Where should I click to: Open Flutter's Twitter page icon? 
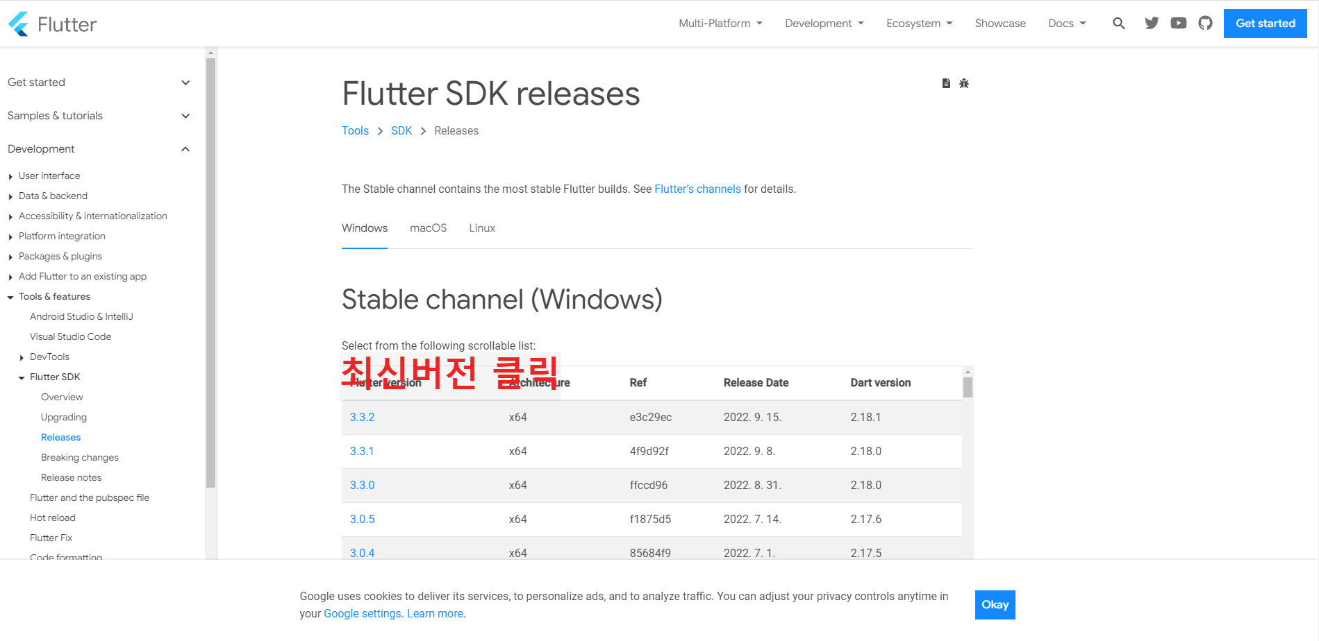[x=1152, y=24]
